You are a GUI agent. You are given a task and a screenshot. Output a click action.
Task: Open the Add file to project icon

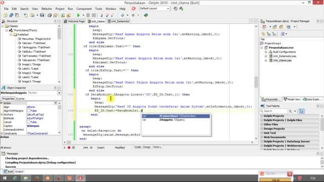click(63, 15)
